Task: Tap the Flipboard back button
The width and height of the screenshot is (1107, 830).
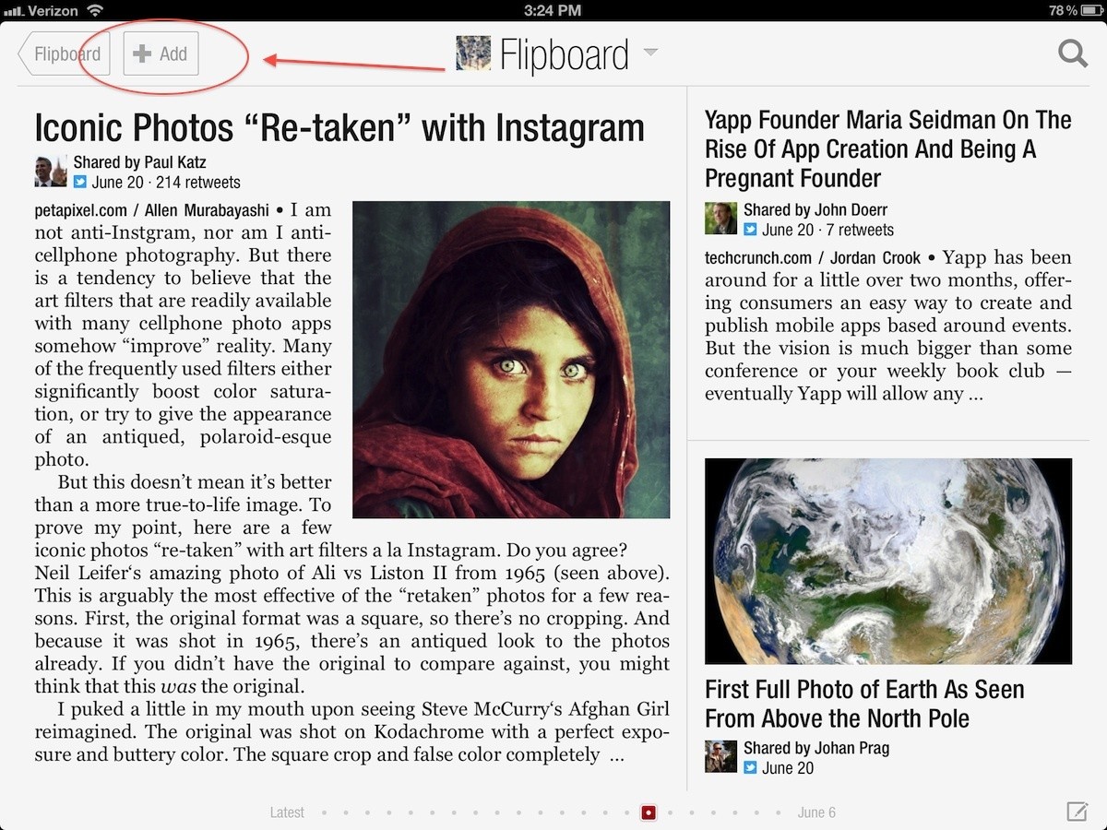Action: [x=64, y=53]
